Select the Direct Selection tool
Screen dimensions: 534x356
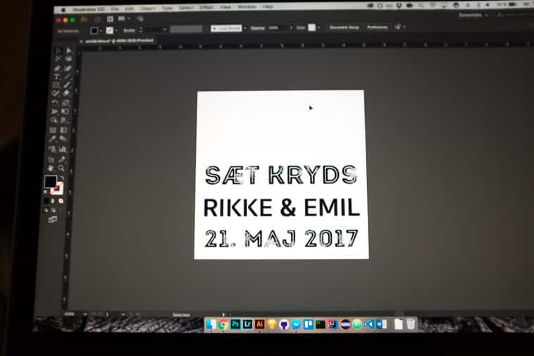[x=69, y=51]
